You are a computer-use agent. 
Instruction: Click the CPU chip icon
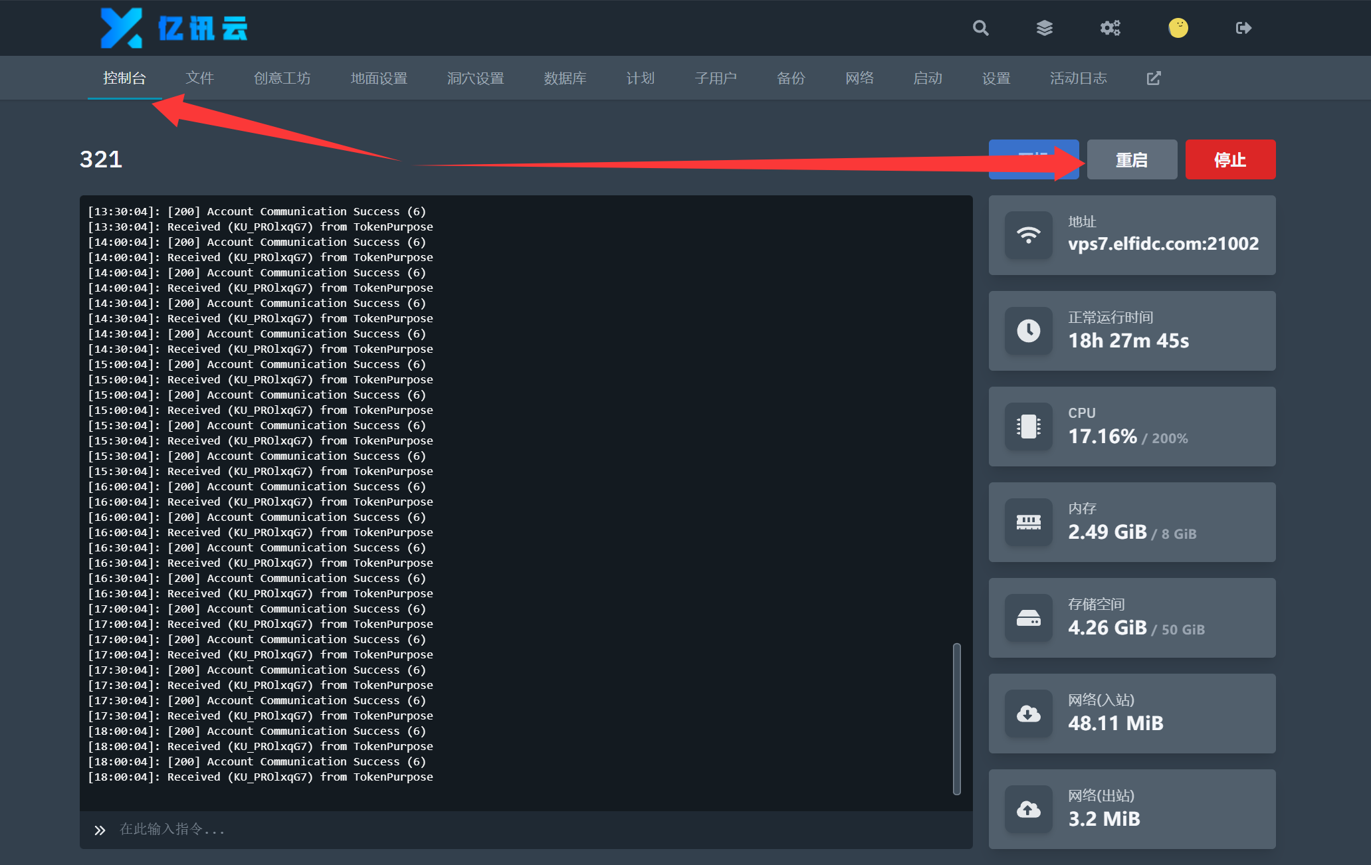[1028, 427]
